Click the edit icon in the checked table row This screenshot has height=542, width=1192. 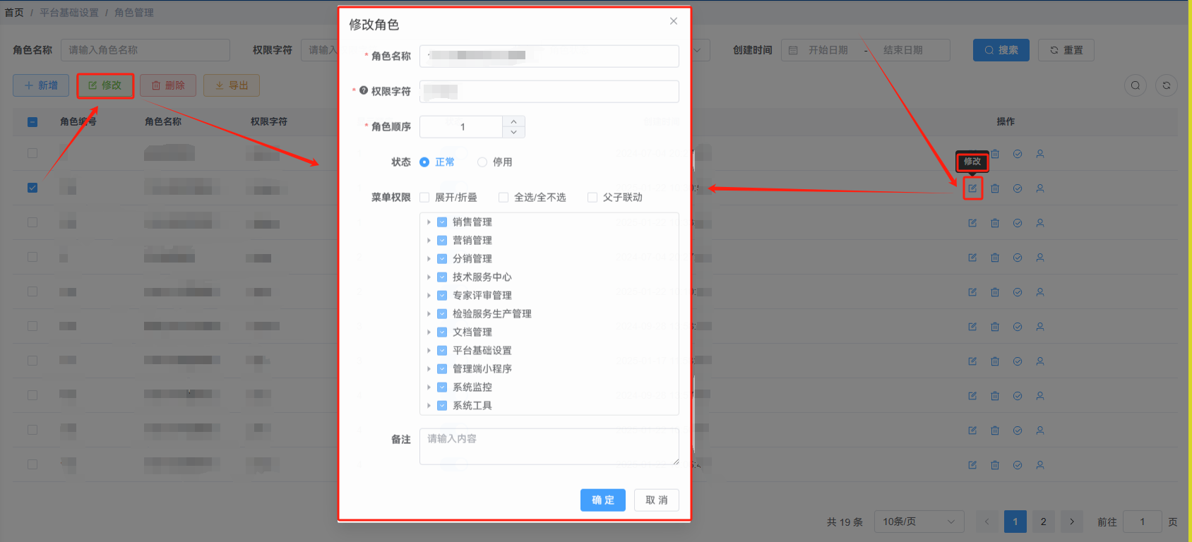[x=972, y=188]
